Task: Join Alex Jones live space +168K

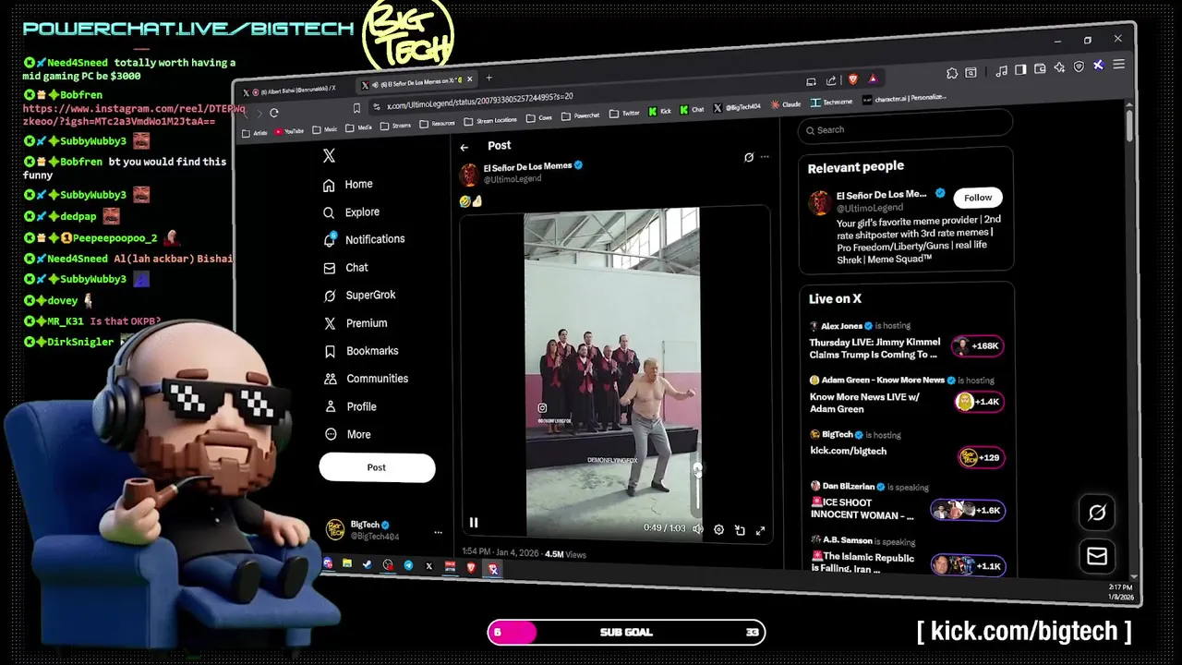Action: 978,346
